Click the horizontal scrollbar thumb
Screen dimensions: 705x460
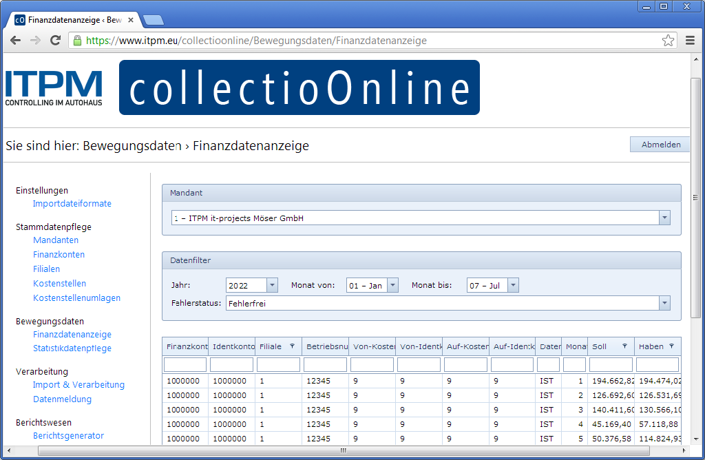pos(344,450)
